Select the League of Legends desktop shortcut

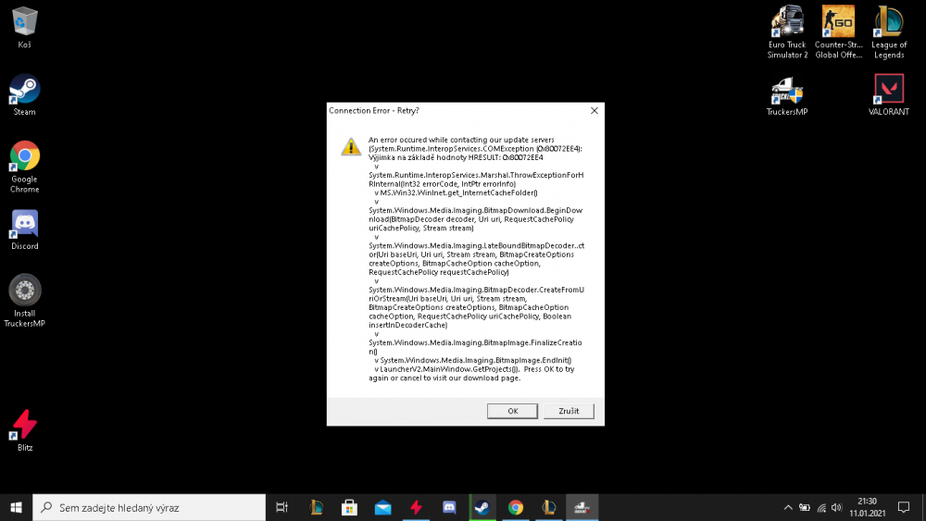[x=889, y=31]
